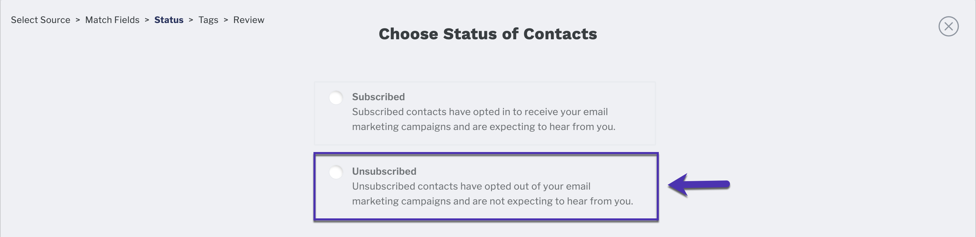Click the purple arrow pointing at Unsubscribed
Viewport: 976px width, 237px height.
pos(698,185)
